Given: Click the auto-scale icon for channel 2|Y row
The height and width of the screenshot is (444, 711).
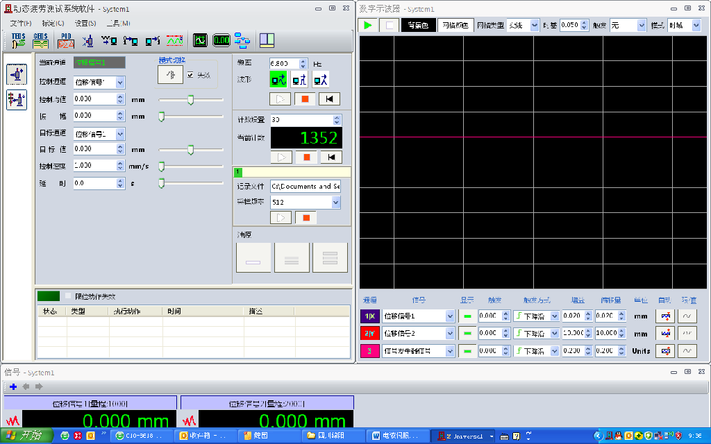Looking at the screenshot, I should point(665,333).
